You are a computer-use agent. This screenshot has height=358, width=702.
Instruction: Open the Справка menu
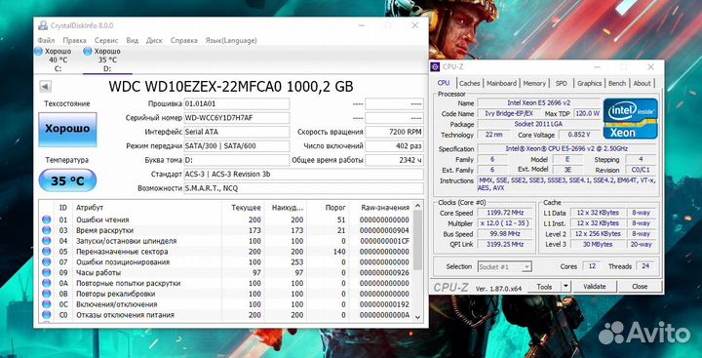184,40
